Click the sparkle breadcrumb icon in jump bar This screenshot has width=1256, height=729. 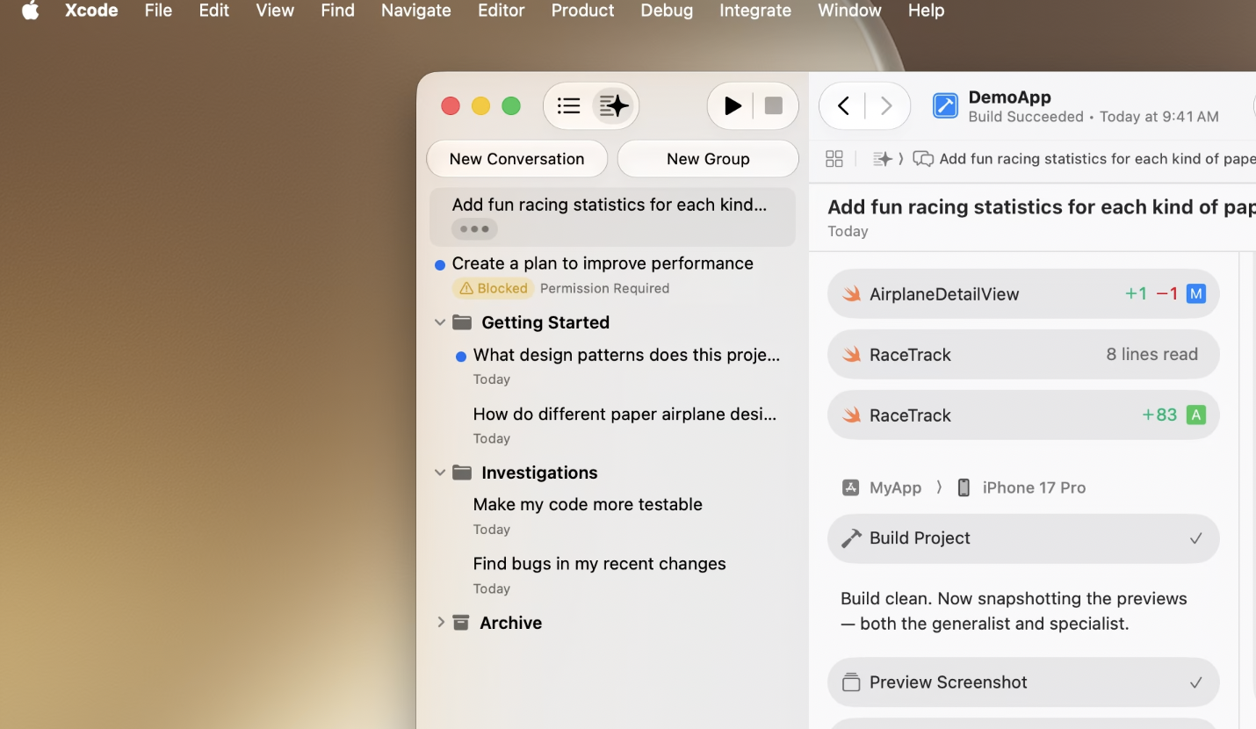pos(882,159)
